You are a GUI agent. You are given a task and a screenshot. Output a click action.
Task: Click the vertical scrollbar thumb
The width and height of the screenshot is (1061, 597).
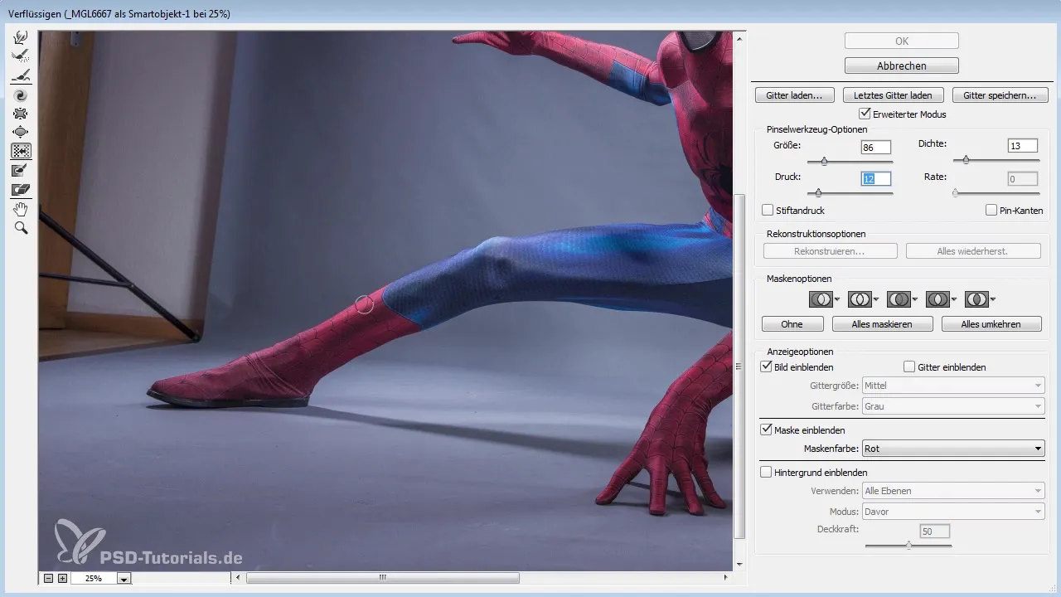739,366
